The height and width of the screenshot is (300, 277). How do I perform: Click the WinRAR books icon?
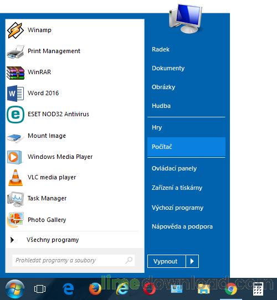16,73
